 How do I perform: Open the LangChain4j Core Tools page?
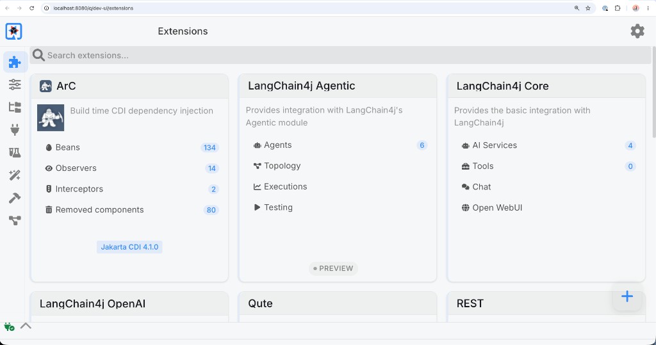click(483, 166)
